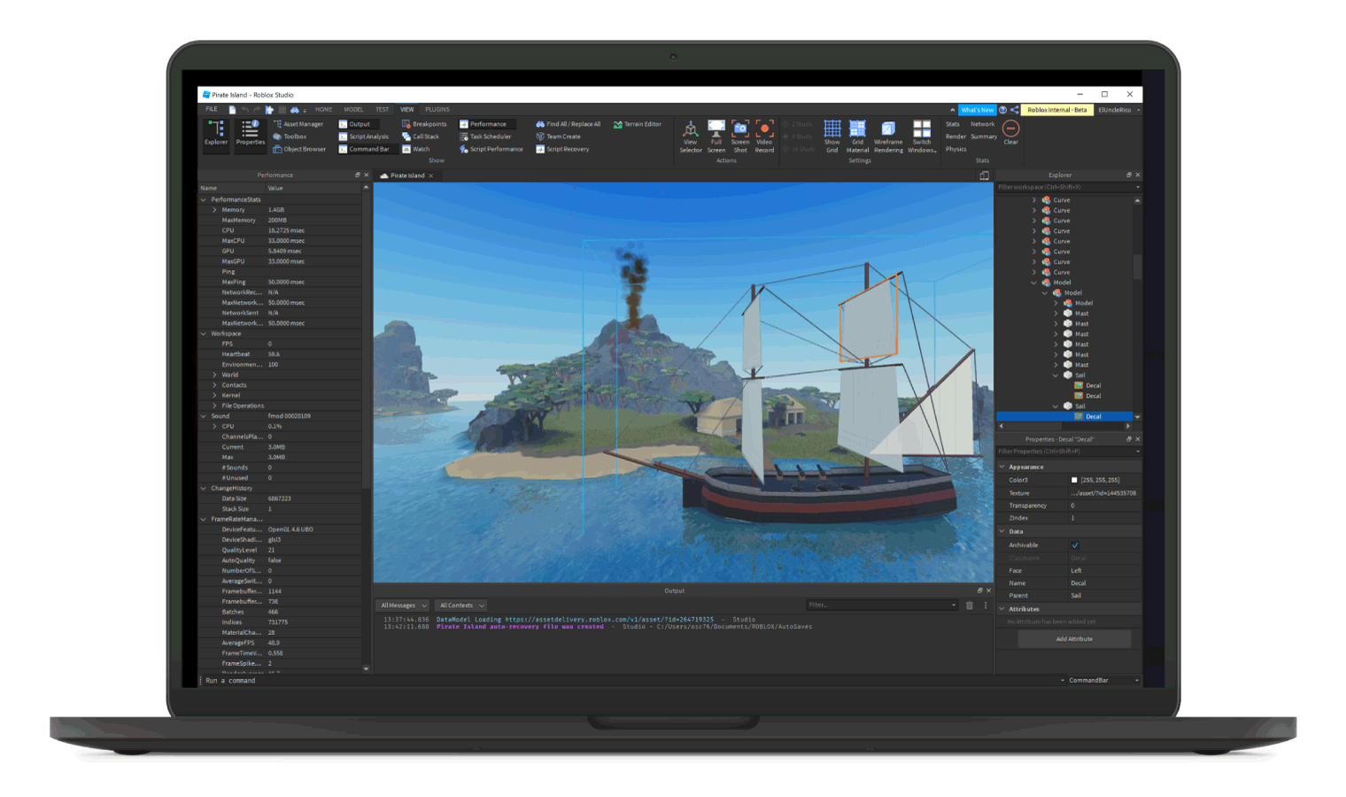
Task: Click the Clear stats icon
Action: [x=1010, y=130]
